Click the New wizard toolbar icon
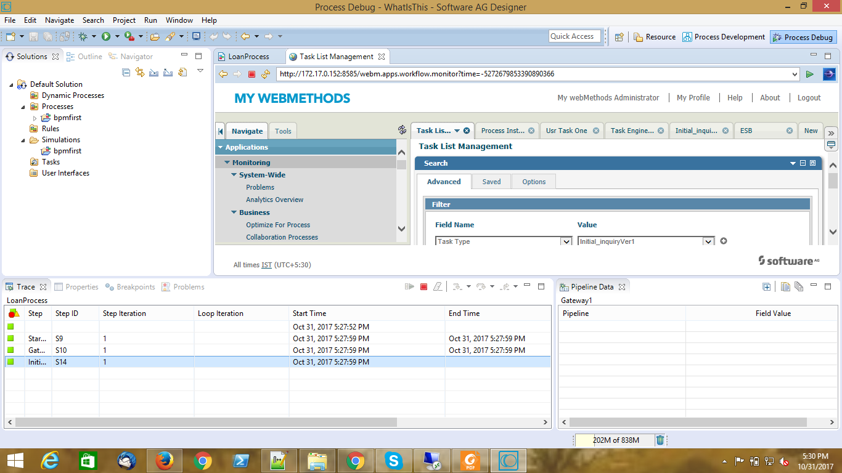The image size is (842, 473). tap(10, 36)
